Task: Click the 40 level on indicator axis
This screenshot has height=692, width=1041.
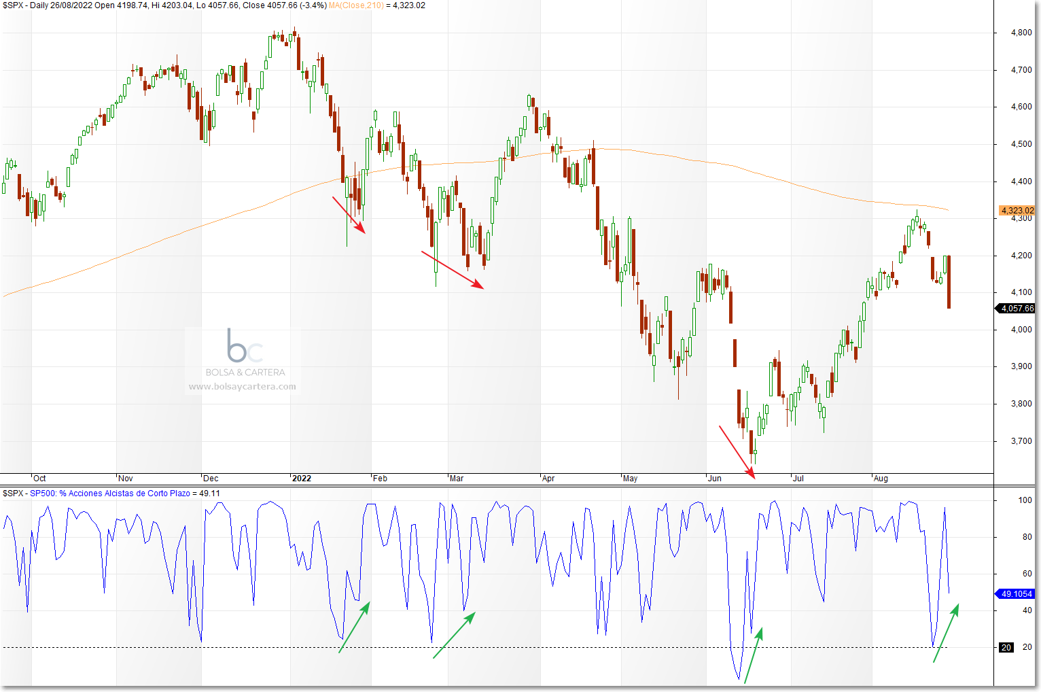Action: click(x=1027, y=610)
